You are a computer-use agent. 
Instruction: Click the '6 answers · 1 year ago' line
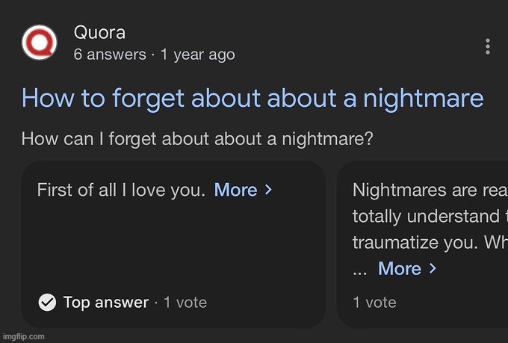[154, 55]
